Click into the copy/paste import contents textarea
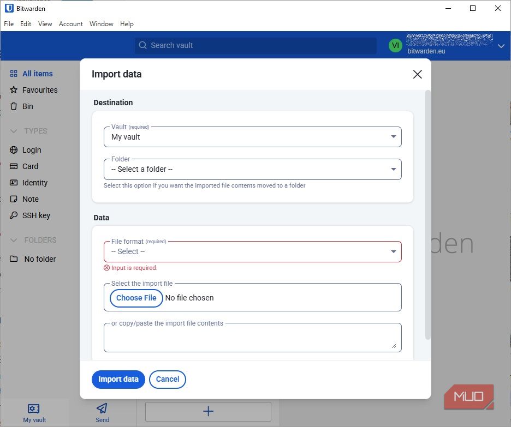This screenshot has height=427, width=511. coord(253,338)
